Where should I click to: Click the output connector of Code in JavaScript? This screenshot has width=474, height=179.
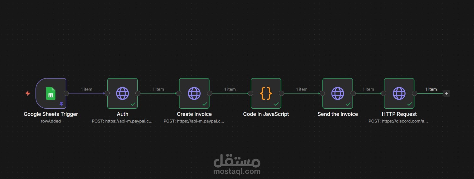point(281,93)
